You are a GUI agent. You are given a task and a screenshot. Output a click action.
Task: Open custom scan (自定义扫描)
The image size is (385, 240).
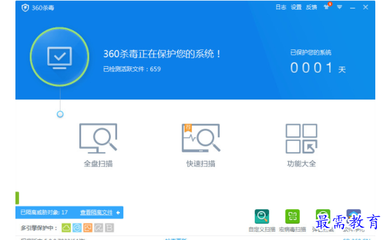(x=262, y=220)
